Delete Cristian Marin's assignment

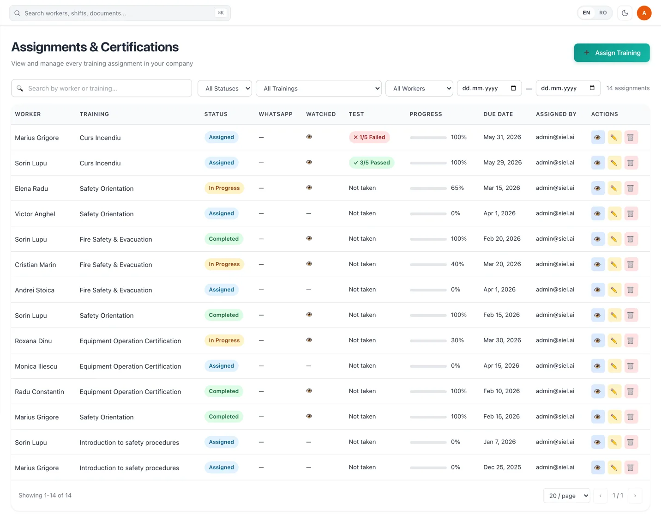click(x=631, y=264)
